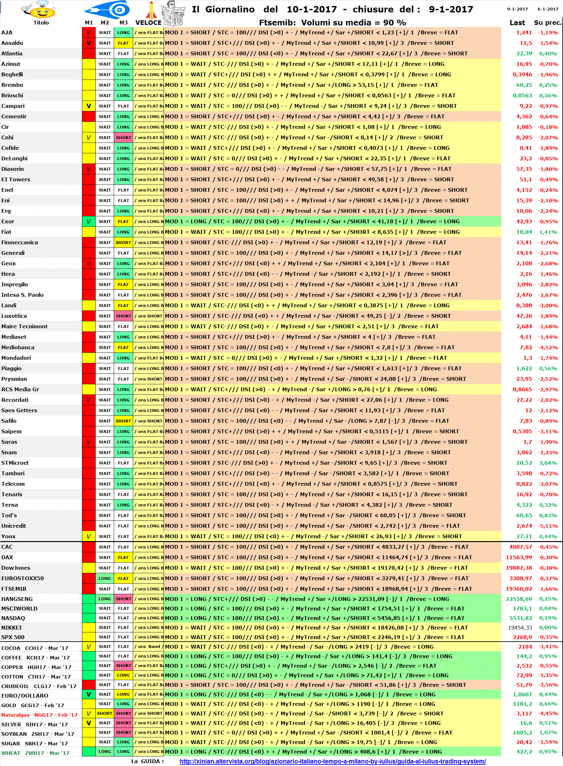563x766 pixels.
Task: Click the pink SHORT M3 cell for Cnhi
Action: click(123, 137)
